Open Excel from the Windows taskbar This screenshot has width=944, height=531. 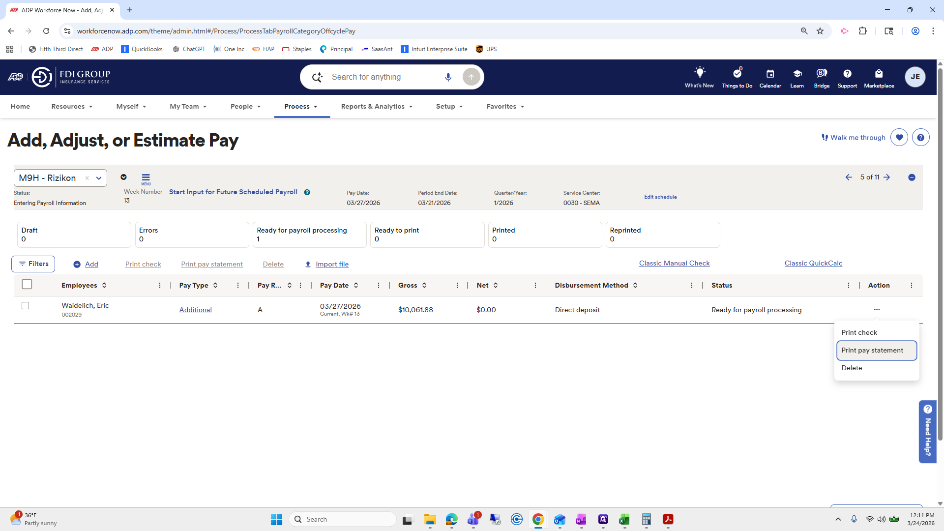tap(624, 520)
